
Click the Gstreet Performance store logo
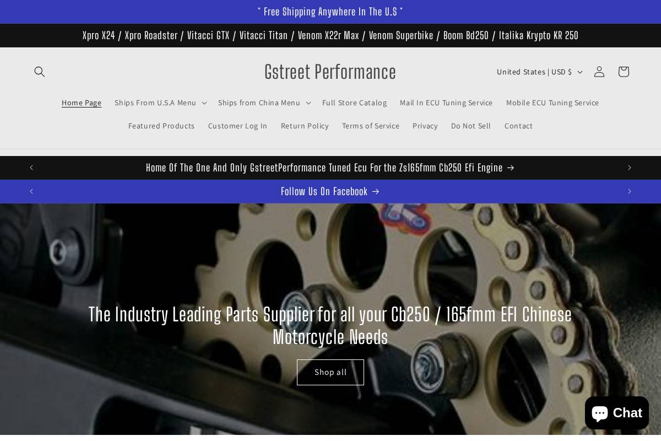click(330, 72)
